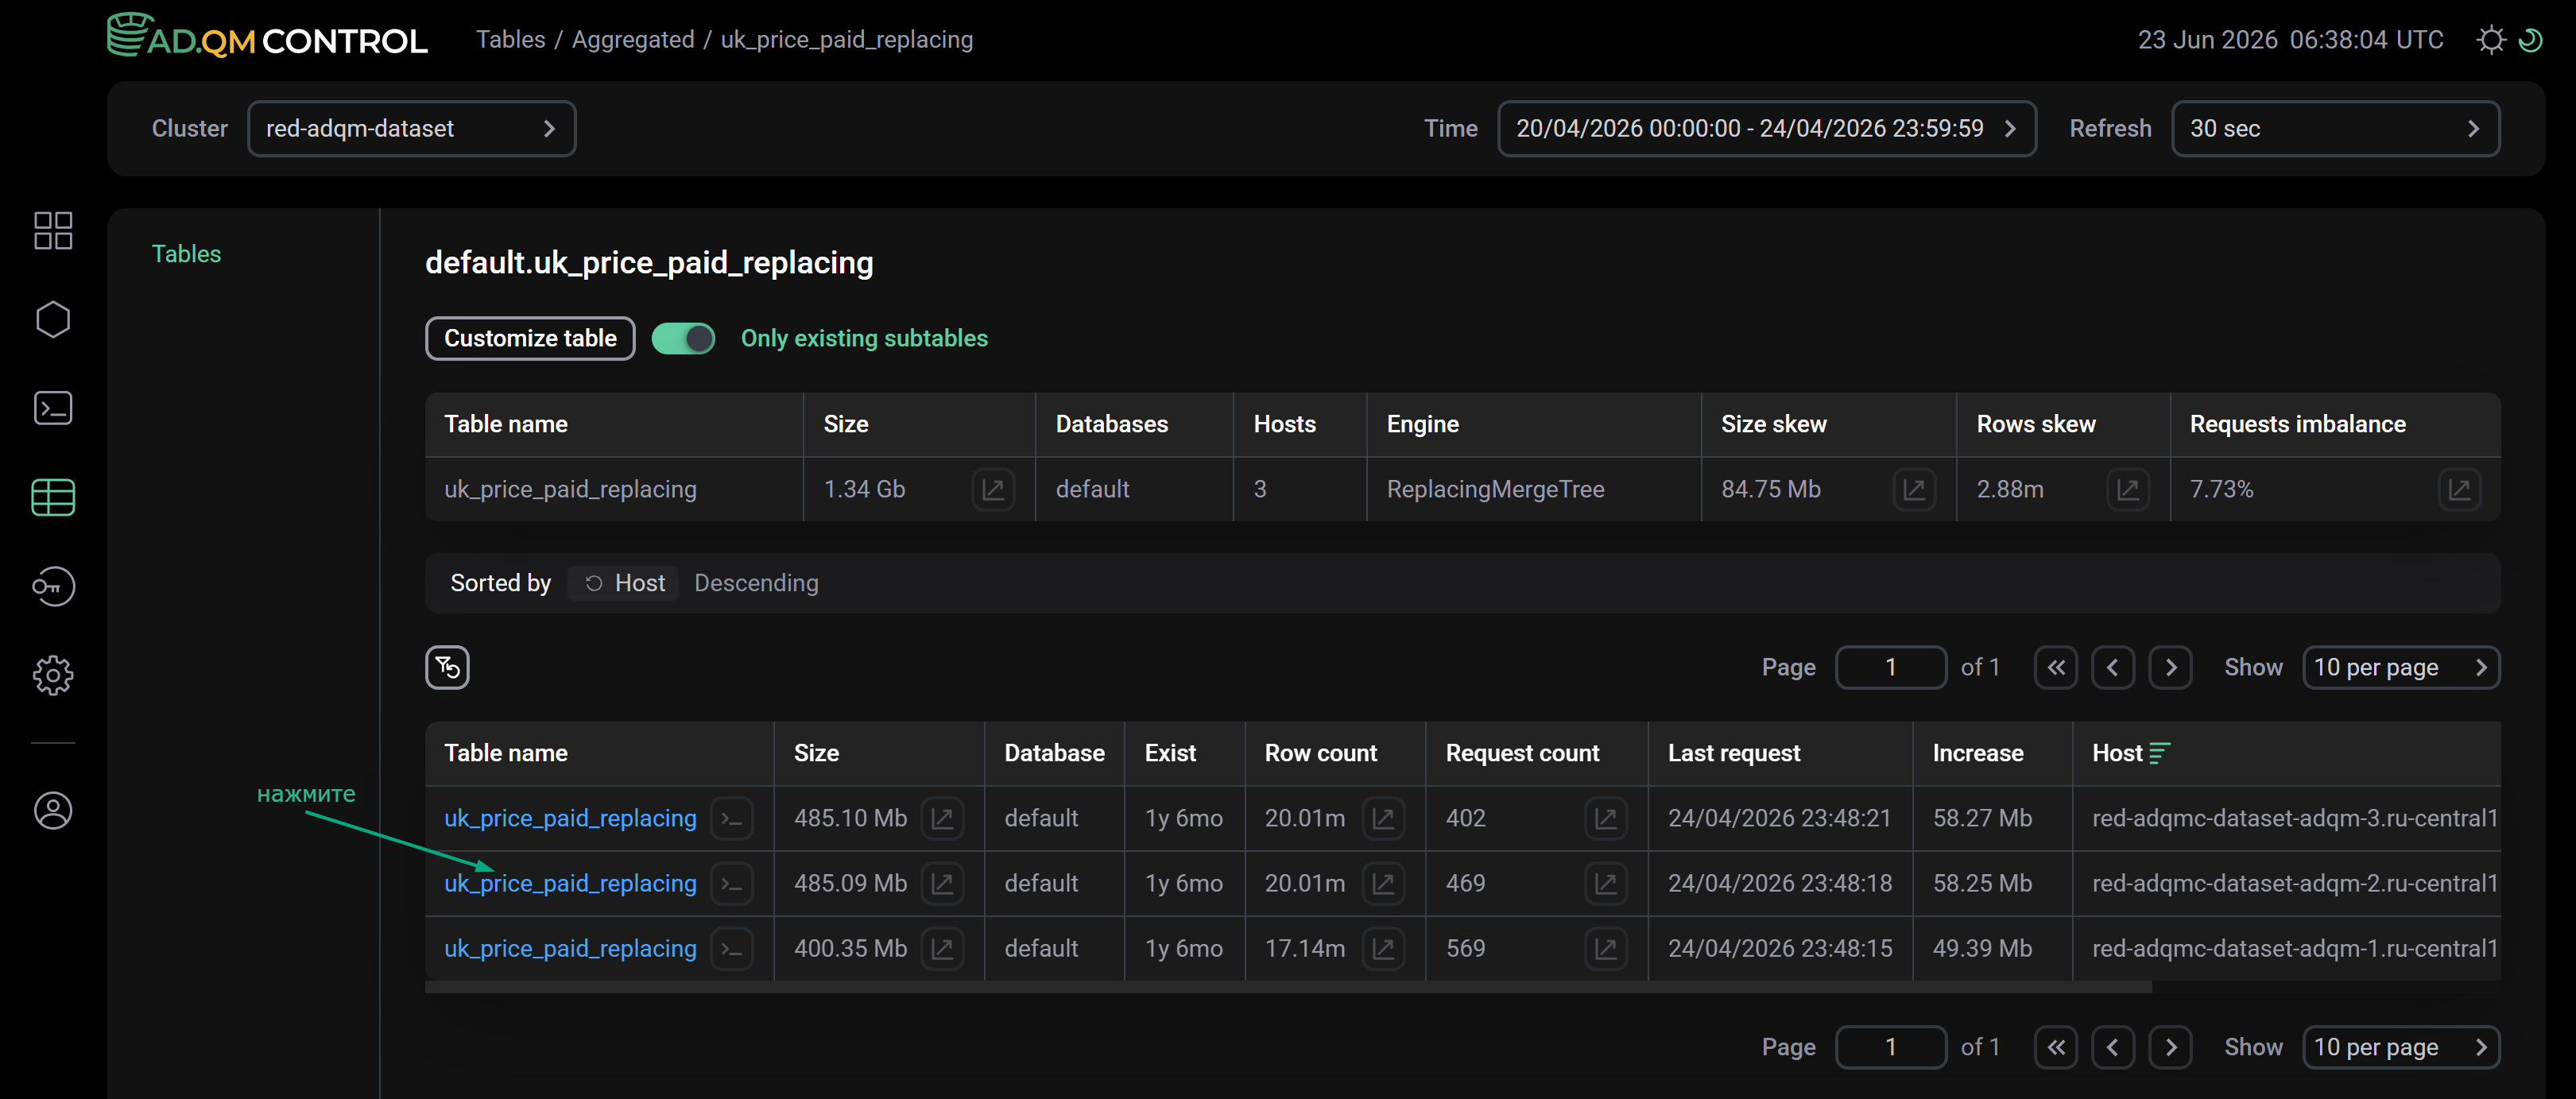Click the Host sort chip
Viewport: 2576px width, 1099px height.
click(623, 583)
